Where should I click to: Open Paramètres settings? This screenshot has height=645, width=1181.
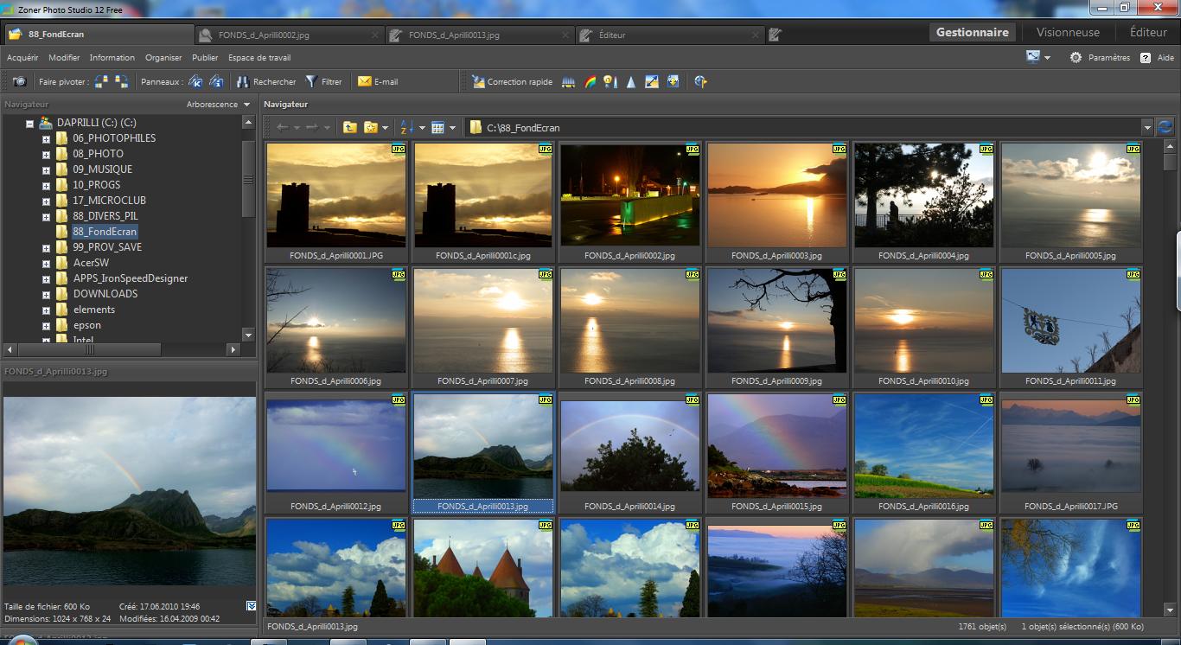(1099, 58)
